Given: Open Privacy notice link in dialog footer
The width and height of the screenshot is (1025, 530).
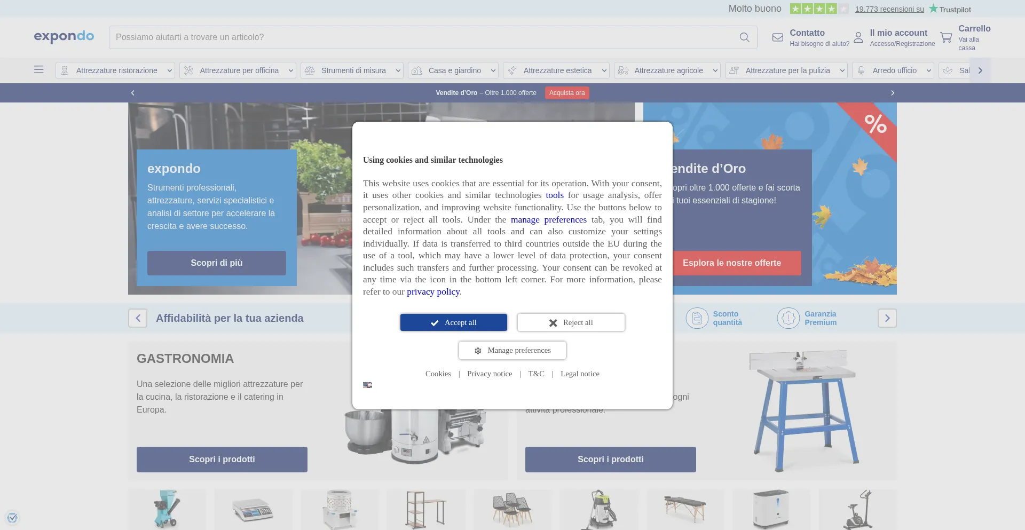Looking at the screenshot, I should coord(490,374).
